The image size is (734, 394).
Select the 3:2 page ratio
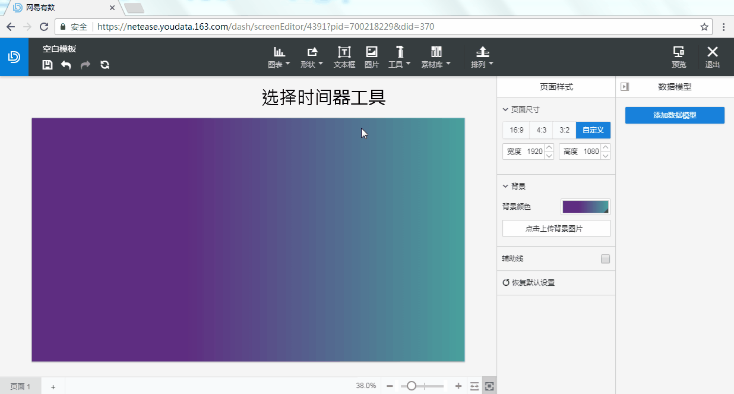(x=564, y=130)
